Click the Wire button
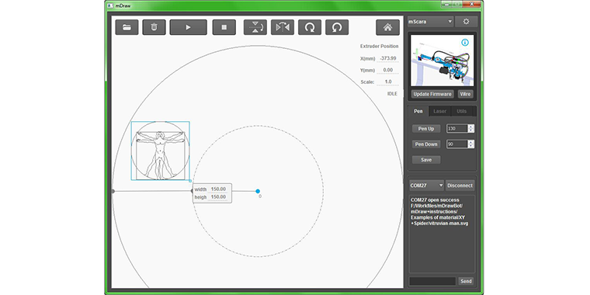Image resolution: width=590 pixels, height=295 pixels. click(x=466, y=94)
